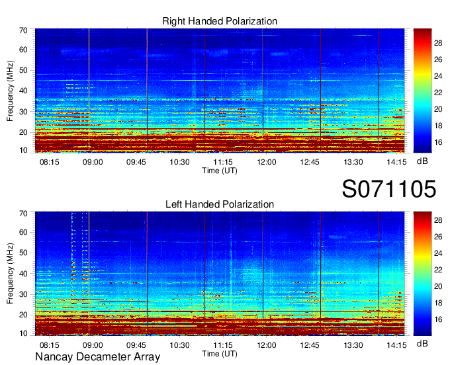Click the 'Right Handed Polarization' plot title

(x=220, y=21)
